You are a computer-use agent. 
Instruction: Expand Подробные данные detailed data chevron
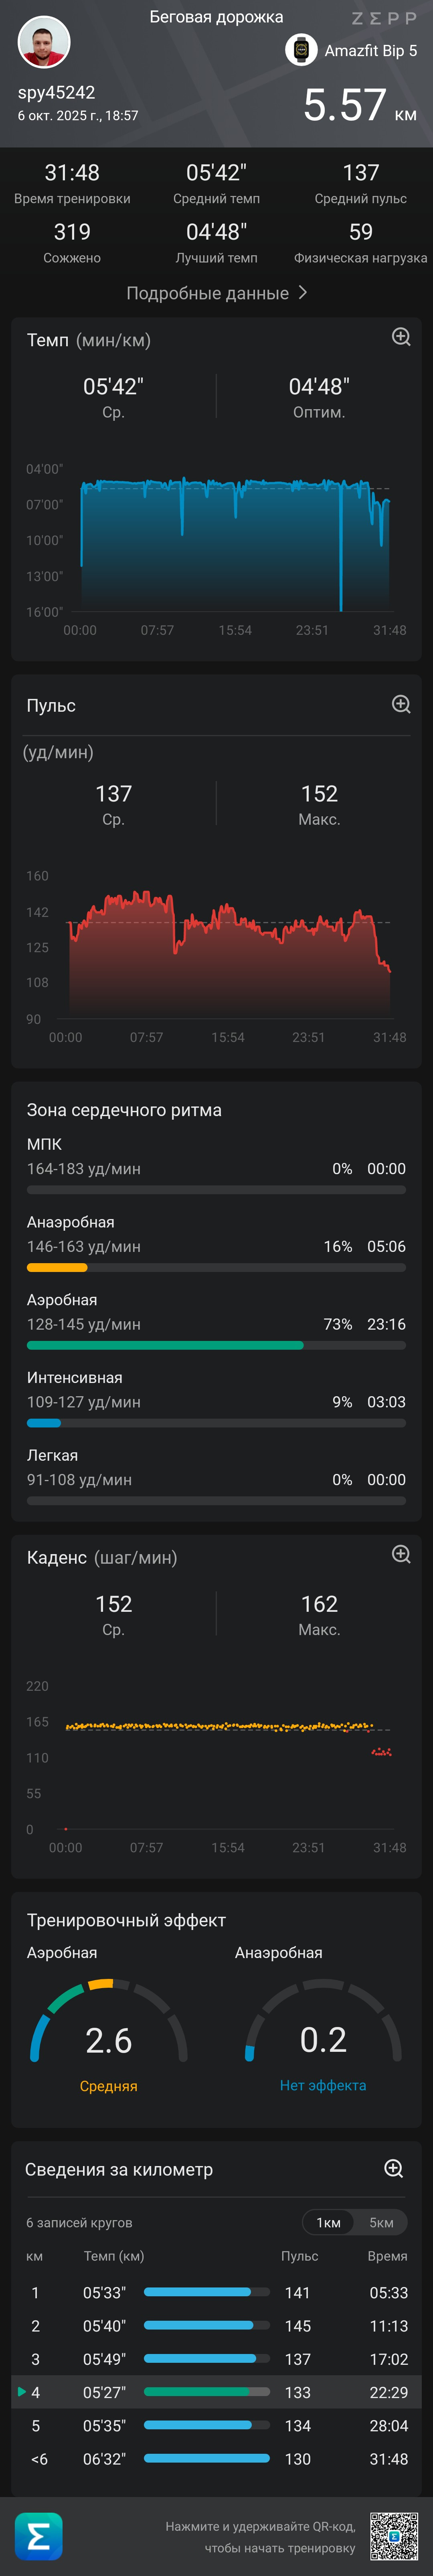[x=303, y=292]
